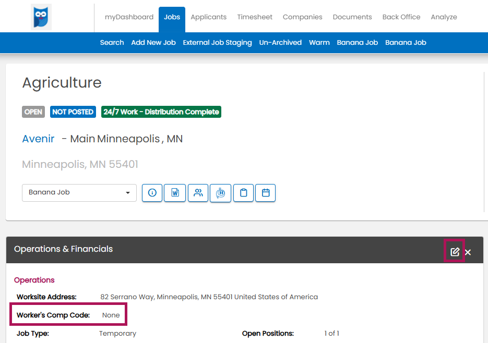Select the Jobs tab
The image size is (488, 343).
coord(172,19)
